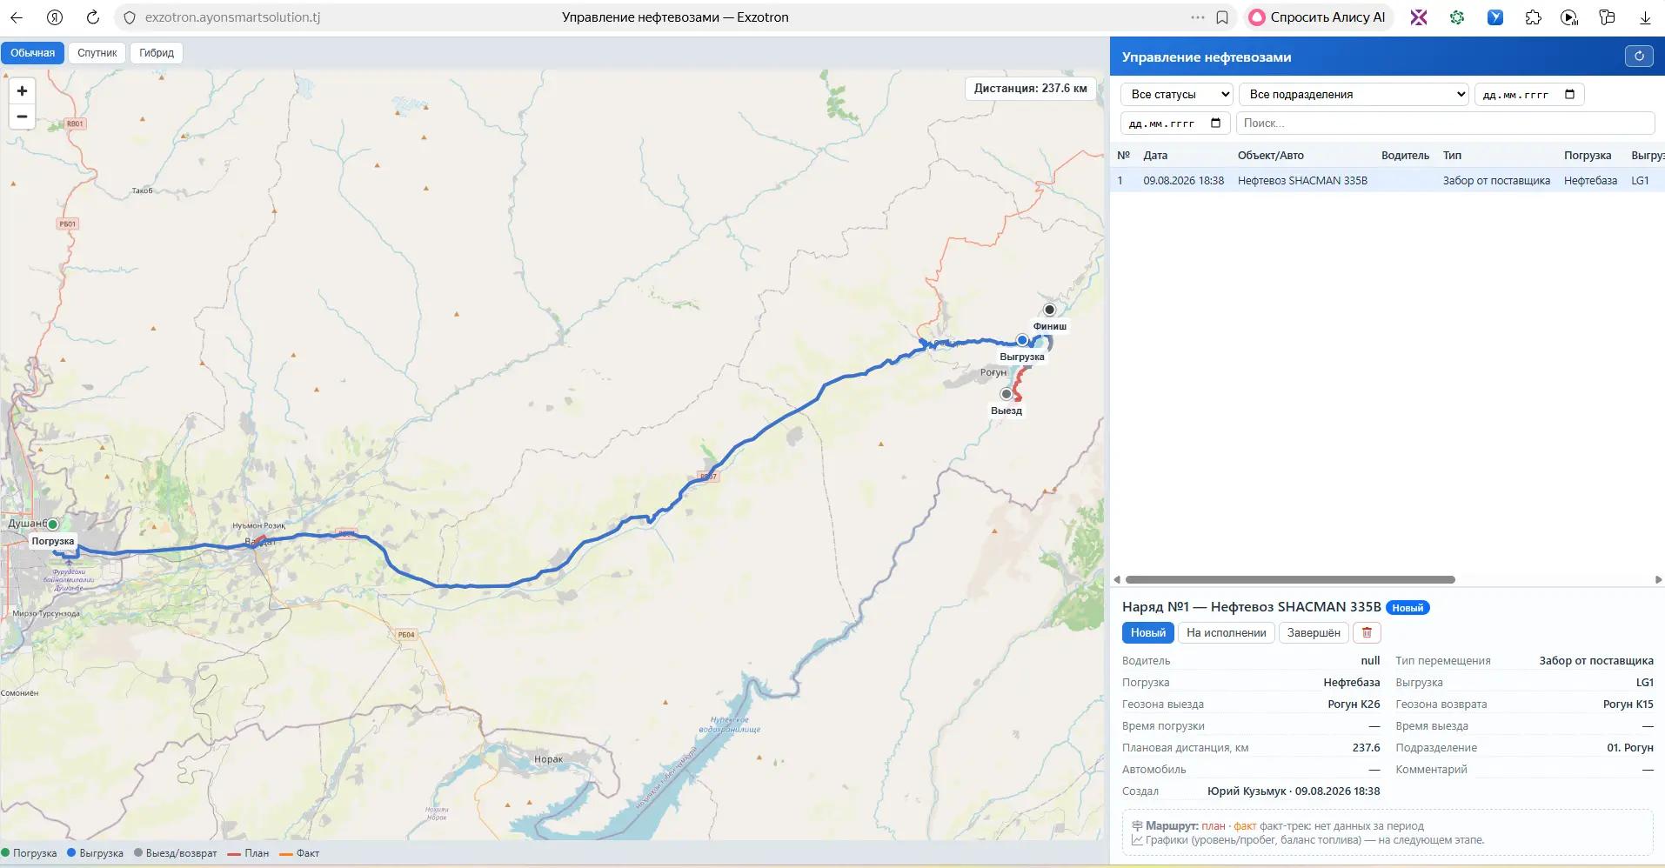This screenshot has width=1665, height=868.
Task: Click the horizontal scrollbar under the table
Action: point(1290,579)
